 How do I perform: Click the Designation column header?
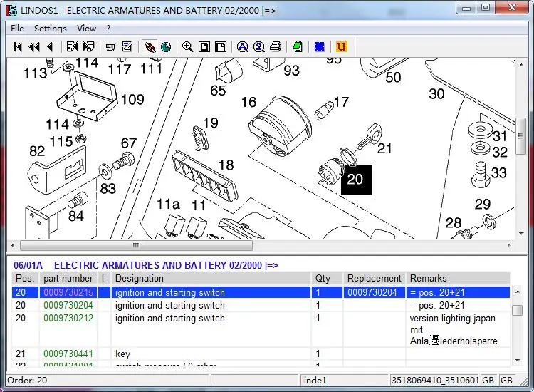[140, 279]
